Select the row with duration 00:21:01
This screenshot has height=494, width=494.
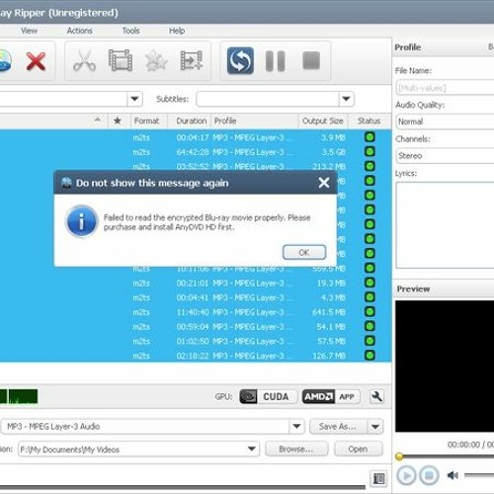coord(196,283)
